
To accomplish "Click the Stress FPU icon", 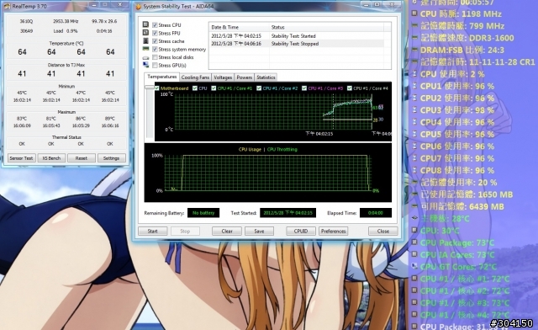I will click(x=145, y=33).
